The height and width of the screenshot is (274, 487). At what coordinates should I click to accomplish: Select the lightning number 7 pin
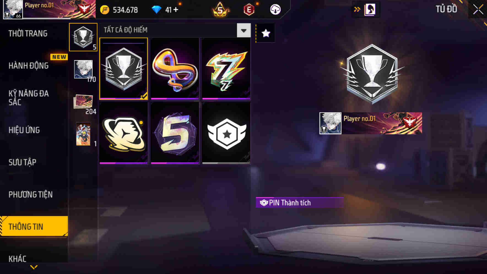[226, 68]
